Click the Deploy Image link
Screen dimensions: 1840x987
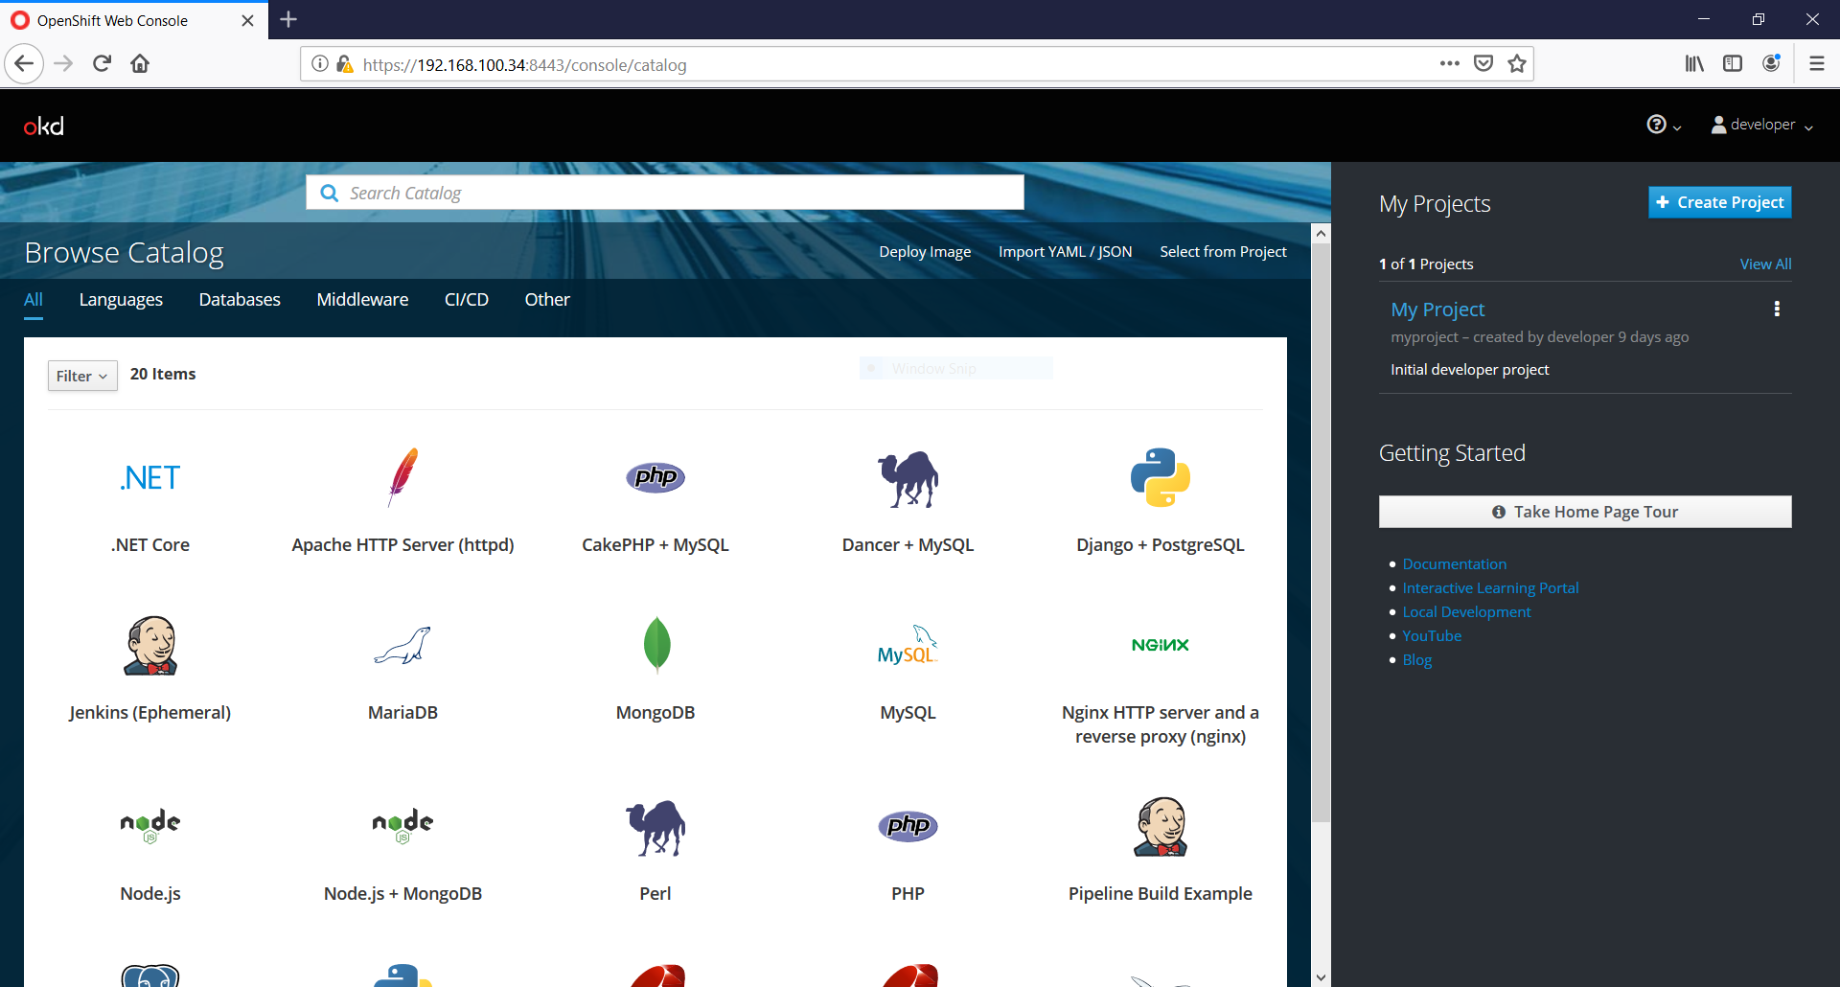[x=925, y=252]
